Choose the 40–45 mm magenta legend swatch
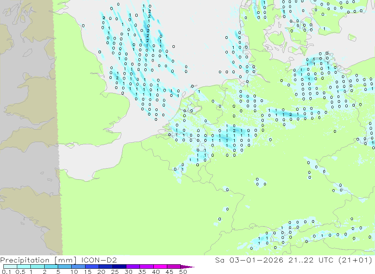Image resolution: width=375 pixels, height=274 pixels. point(160,267)
